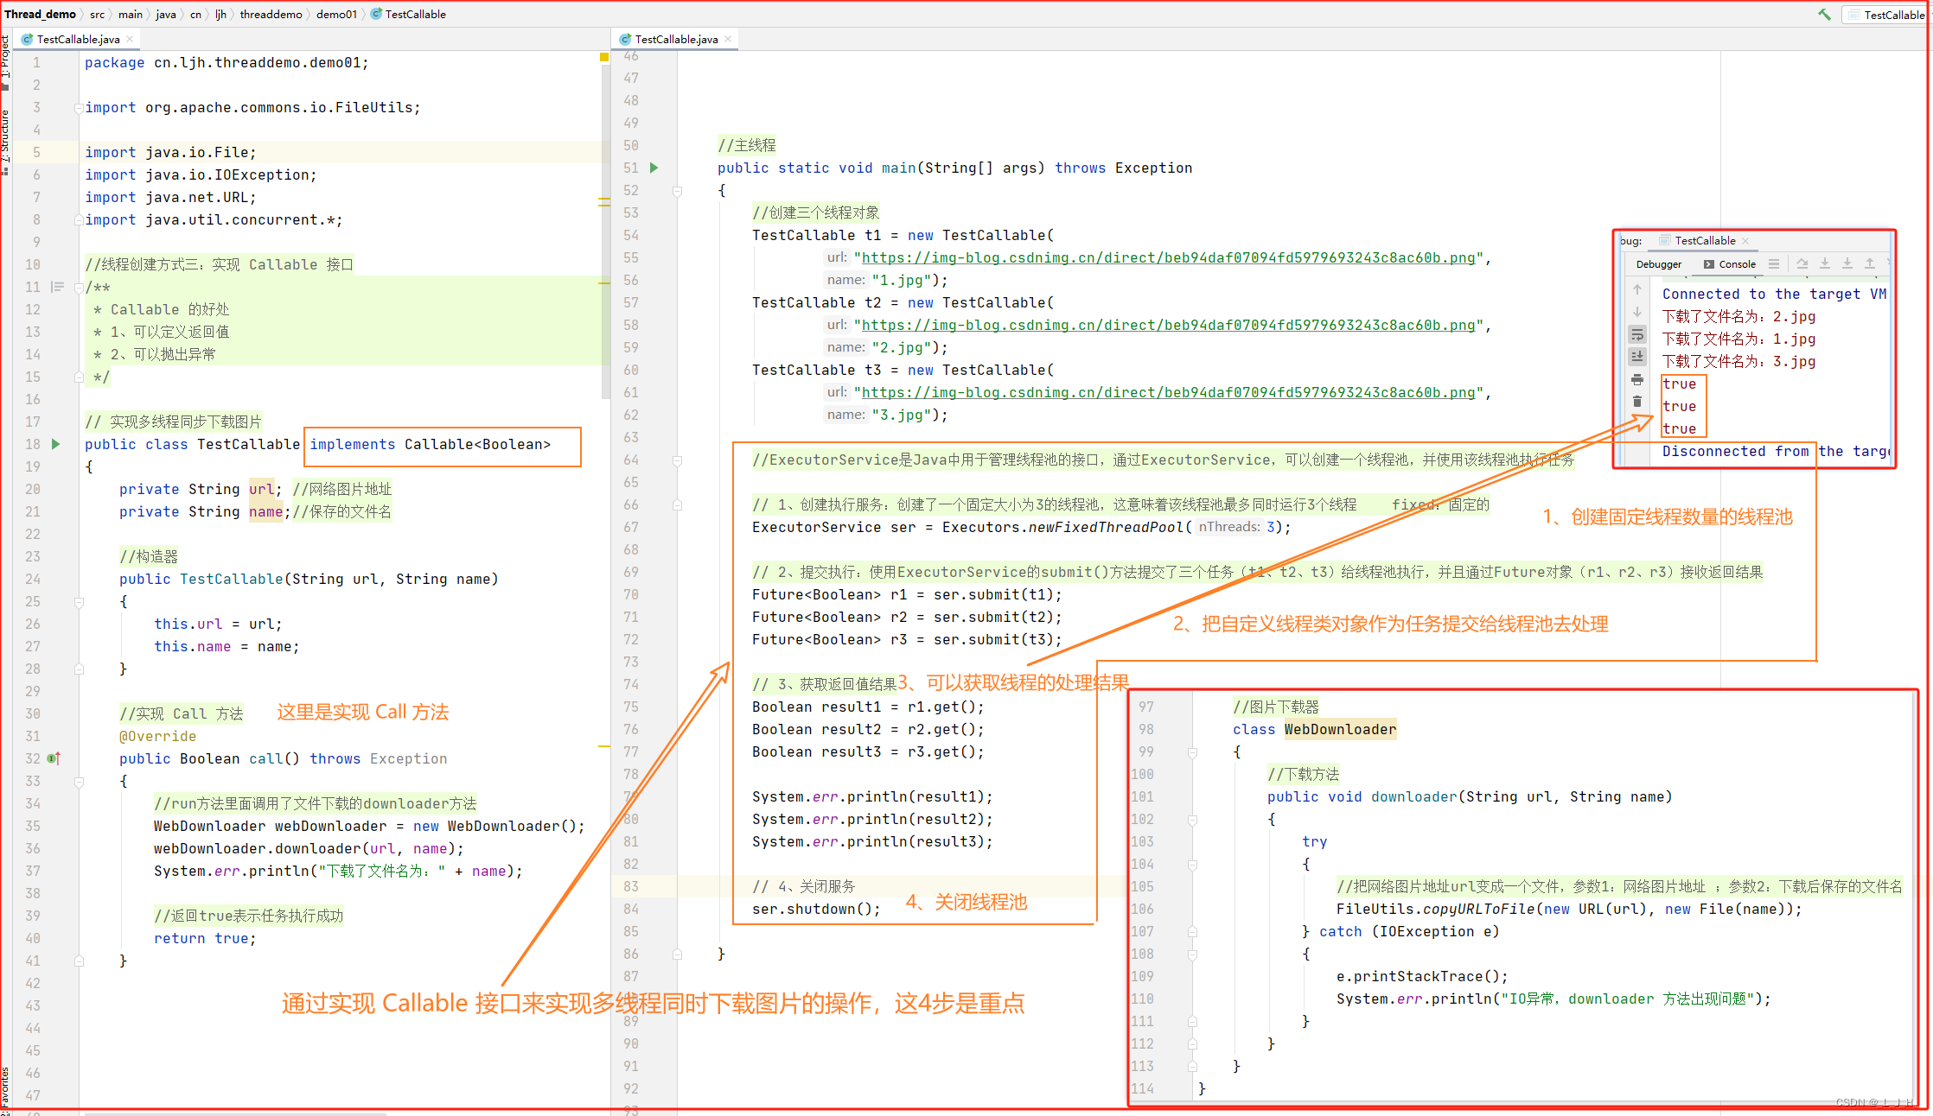Screen dimensions: 1933x1116
Task: Run TestCallable class from line 18 gutter
Action: (x=55, y=444)
